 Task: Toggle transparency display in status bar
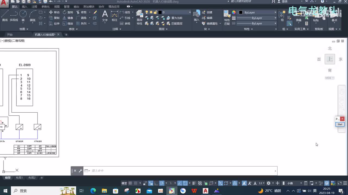(x=200, y=183)
